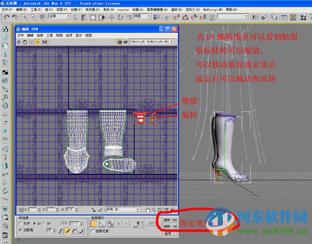Choose the smooth falloff S-curve button
Viewport: 312px width, 244px height.
click(x=61, y=231)
